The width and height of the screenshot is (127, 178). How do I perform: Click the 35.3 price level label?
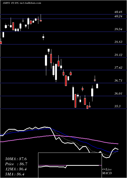[x=117, y=106]
